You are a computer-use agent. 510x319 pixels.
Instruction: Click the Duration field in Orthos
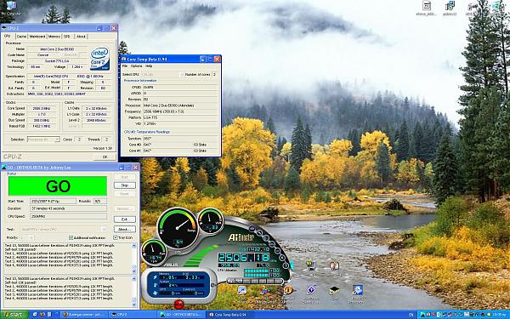(x=68, y=208)
